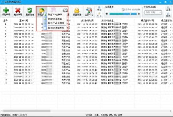Expand the 快递接口选择 dropdown
Viewport: 173px width, 117px height.
click(x=153, y=12)
